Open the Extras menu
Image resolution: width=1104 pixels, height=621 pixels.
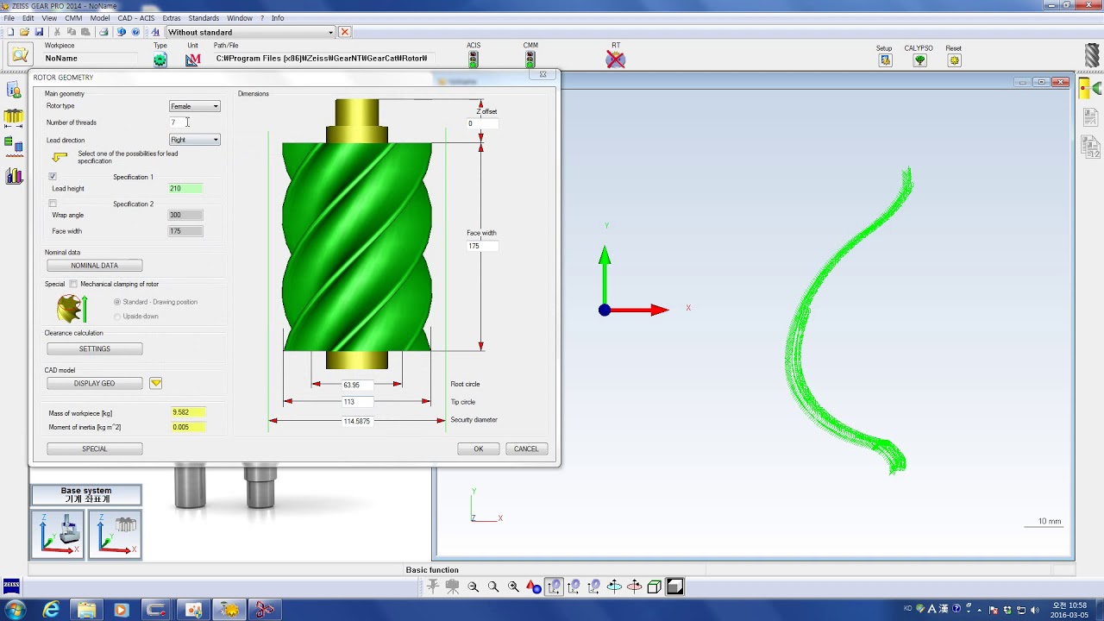tap(172, 18)
